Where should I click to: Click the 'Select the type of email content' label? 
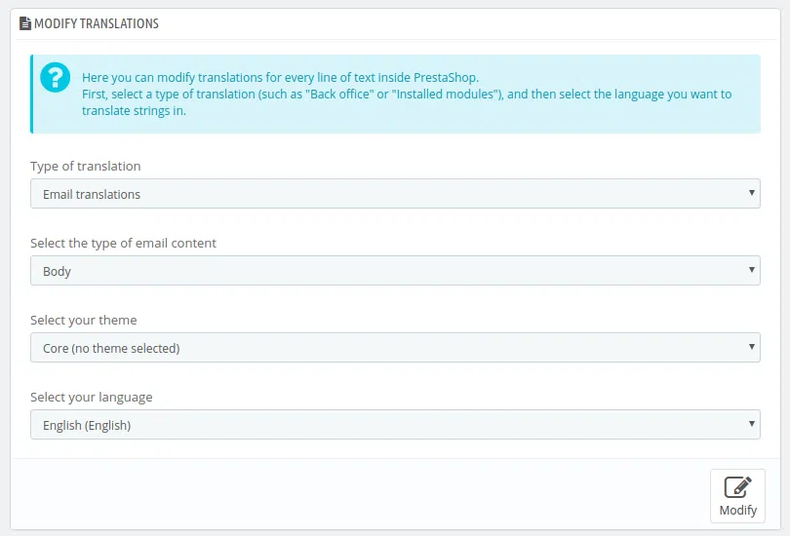click(123, 243)
